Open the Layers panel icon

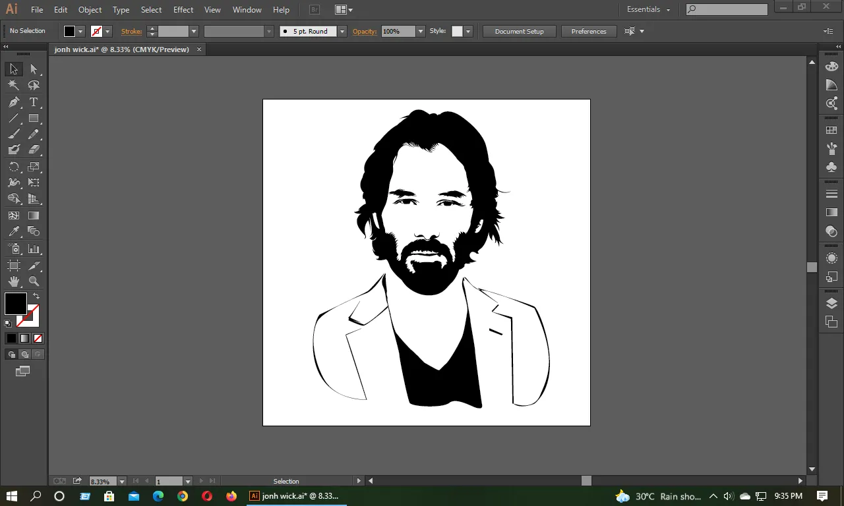831,303
